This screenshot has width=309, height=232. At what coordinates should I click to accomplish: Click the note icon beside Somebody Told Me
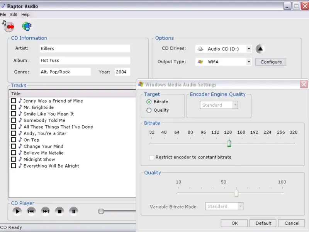(x=20, y=120)
